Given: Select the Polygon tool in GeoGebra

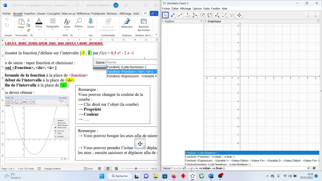Looking at the screenshot, I should (195, 15).
